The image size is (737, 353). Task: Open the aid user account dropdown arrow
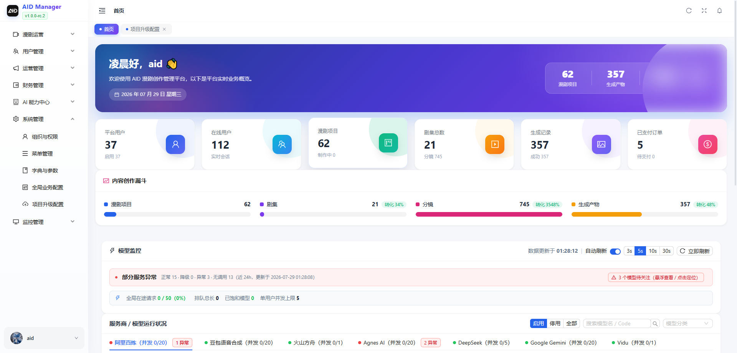pyautogui.click(x=76, y=338)
